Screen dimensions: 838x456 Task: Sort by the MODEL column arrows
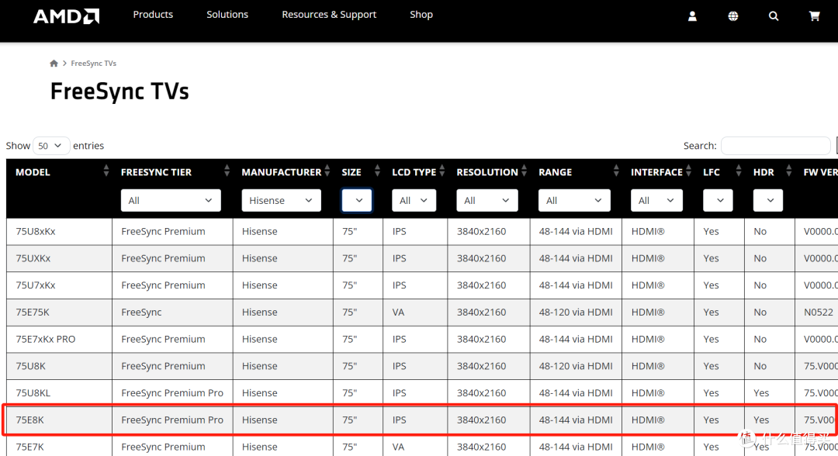106,171
